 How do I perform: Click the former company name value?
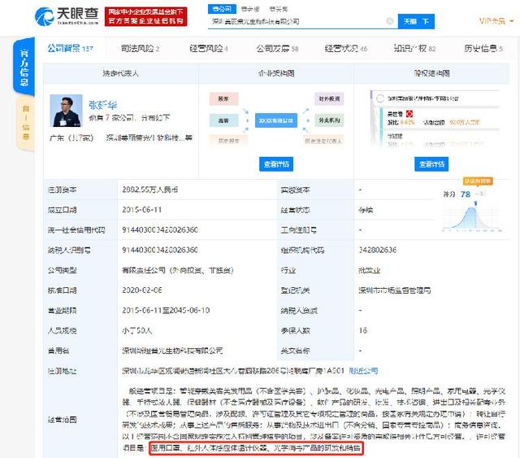tap(172, 351)
